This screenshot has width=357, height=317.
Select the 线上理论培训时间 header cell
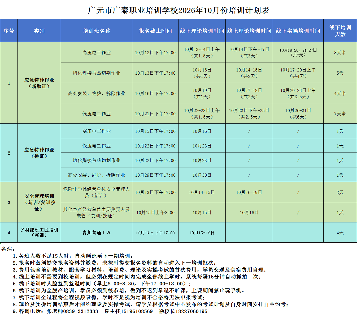coord(249,31)
